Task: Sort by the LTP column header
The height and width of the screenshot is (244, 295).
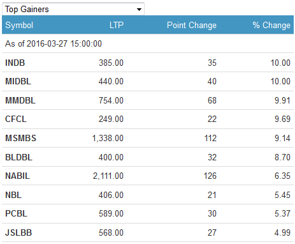Action: pos(117,25)
